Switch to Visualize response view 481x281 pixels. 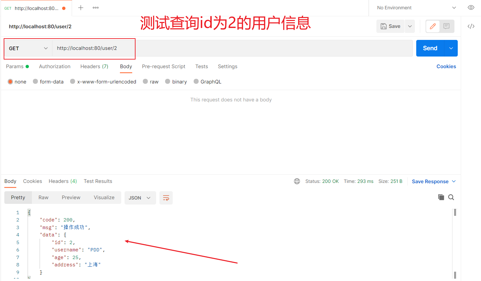point(104,198)
